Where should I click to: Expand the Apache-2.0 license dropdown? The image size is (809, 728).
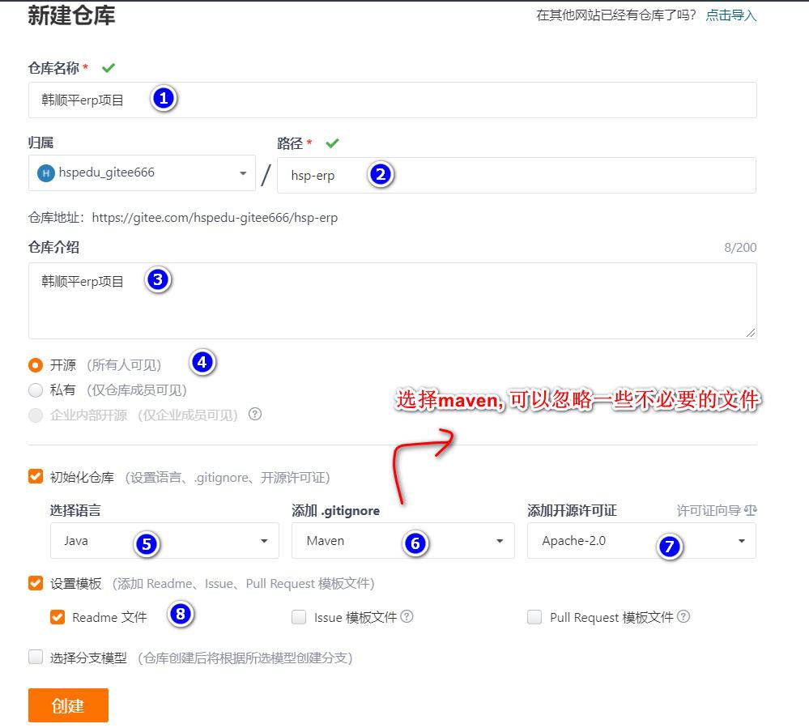[641, 541]
